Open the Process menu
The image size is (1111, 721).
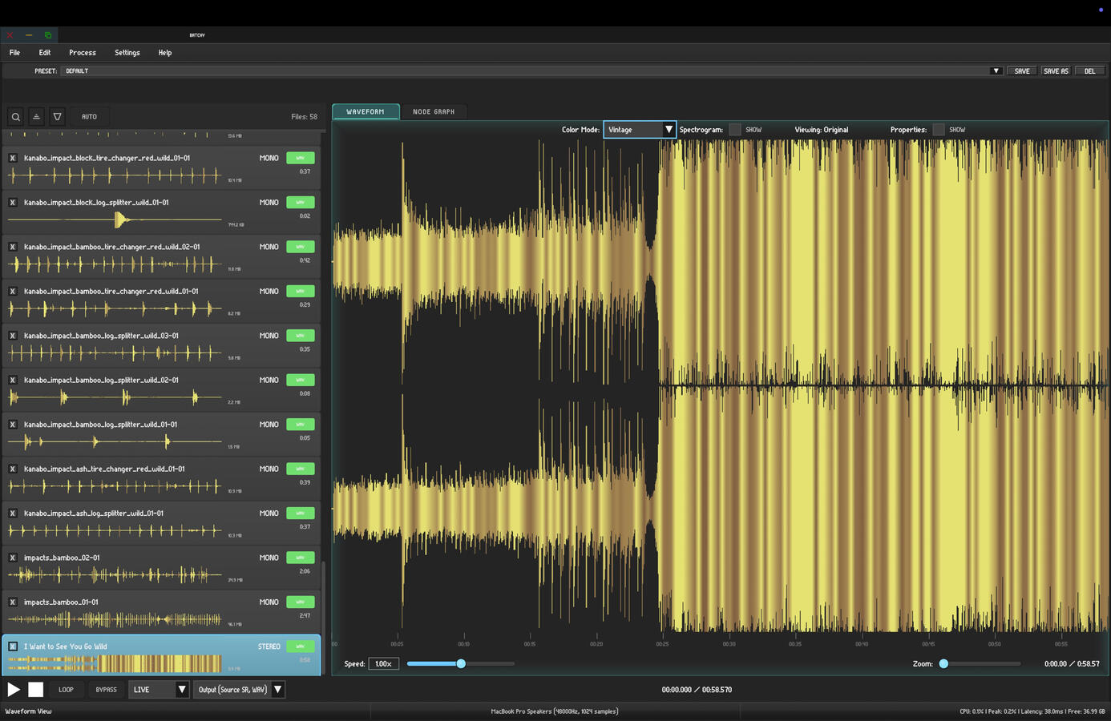tap(82, 53)
